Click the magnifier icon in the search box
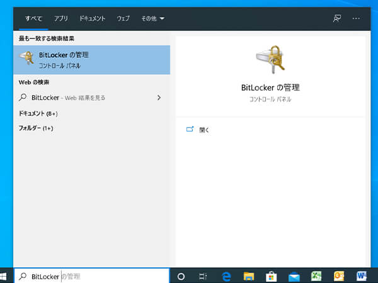Image resolution: width=378 pixels, height=283 pixels. click(x=23, y=276)
